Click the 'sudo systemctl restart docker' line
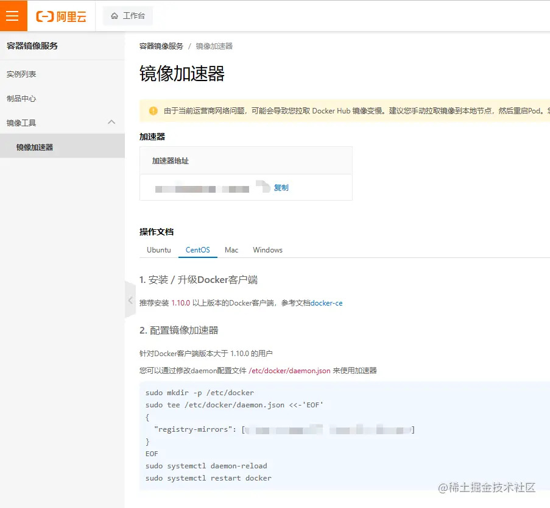This screenshot has height=508, width=550. tap(208, 478)
